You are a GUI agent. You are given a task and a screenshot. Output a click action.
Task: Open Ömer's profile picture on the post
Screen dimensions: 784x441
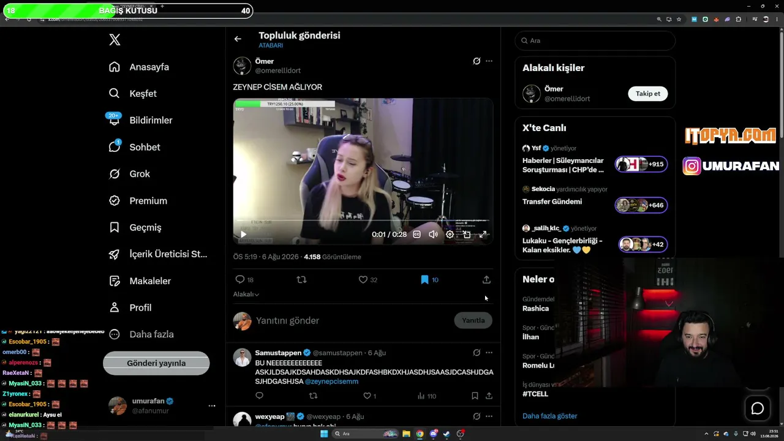(242, 66)
